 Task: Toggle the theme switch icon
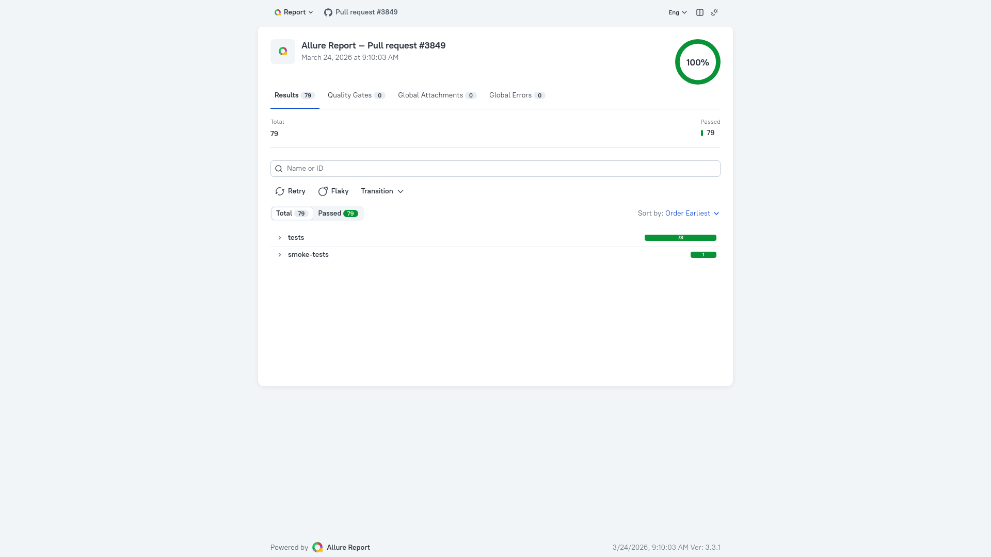(x=714, y=12)
